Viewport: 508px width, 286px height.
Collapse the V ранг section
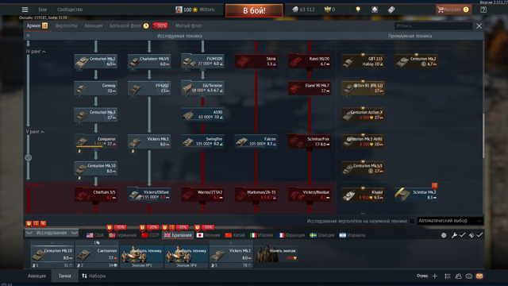pyautogui.click(x=35, y=132)
